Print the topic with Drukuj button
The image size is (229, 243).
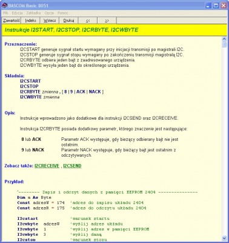coord(68,21)
